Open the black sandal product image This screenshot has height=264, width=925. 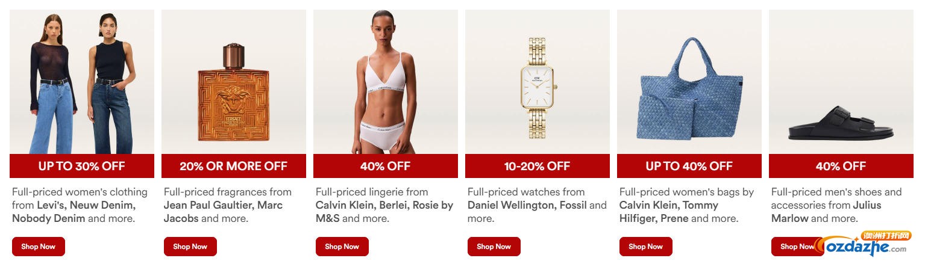tap(841, 82)
